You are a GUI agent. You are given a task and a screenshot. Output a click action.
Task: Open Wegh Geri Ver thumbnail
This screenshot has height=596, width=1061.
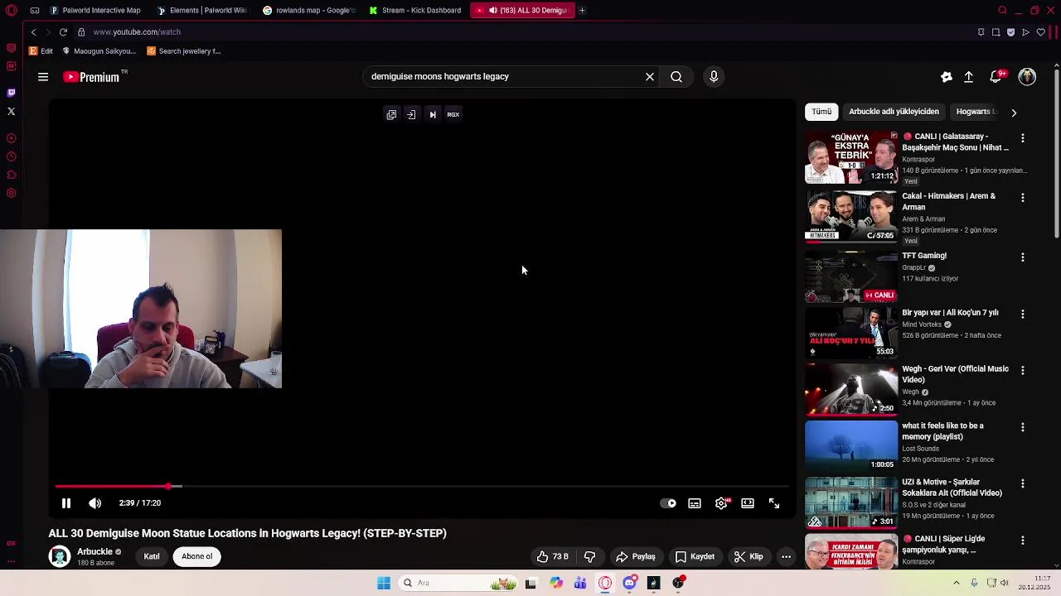point(851,390)
